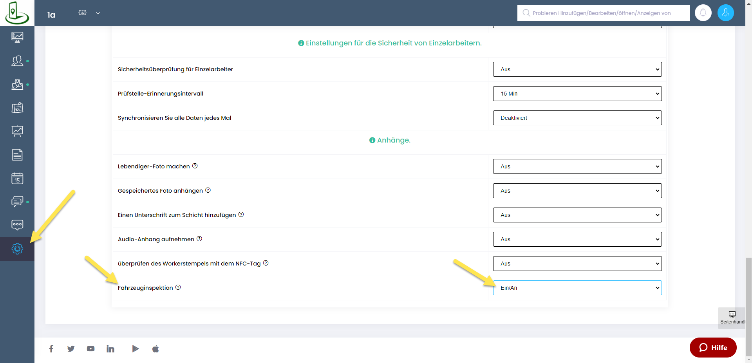Expand the Synchronisieren Deaktiviert dropdown
The height and width of the screenshot is (363, 752).
click(x=577, y=118)
